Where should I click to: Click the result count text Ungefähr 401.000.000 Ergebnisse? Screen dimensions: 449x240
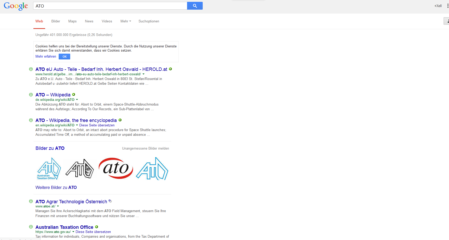(x=74, y=35)
